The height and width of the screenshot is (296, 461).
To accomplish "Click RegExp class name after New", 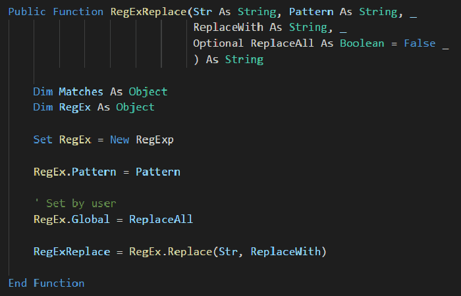I will [155, 139].
